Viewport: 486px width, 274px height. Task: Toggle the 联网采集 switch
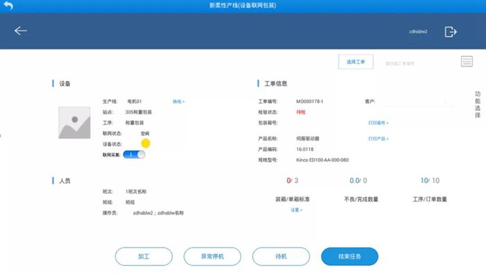point(134,155)
